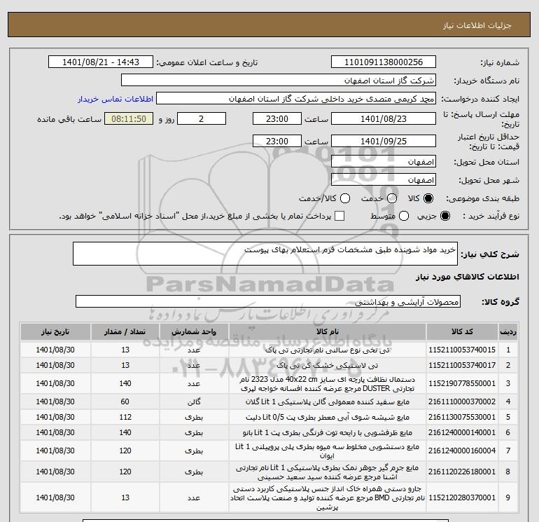
Task: Click the quantity 60 in row 4
Action: 125,401
